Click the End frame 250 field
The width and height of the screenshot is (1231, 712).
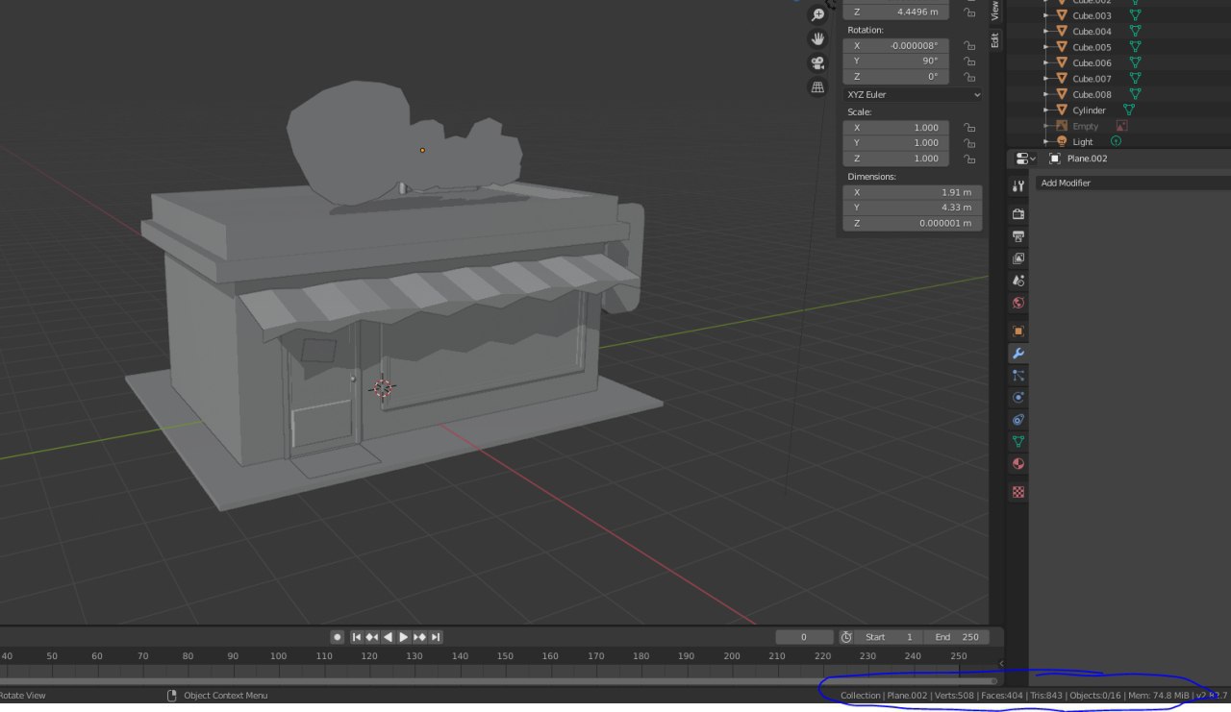coord(957,637)
